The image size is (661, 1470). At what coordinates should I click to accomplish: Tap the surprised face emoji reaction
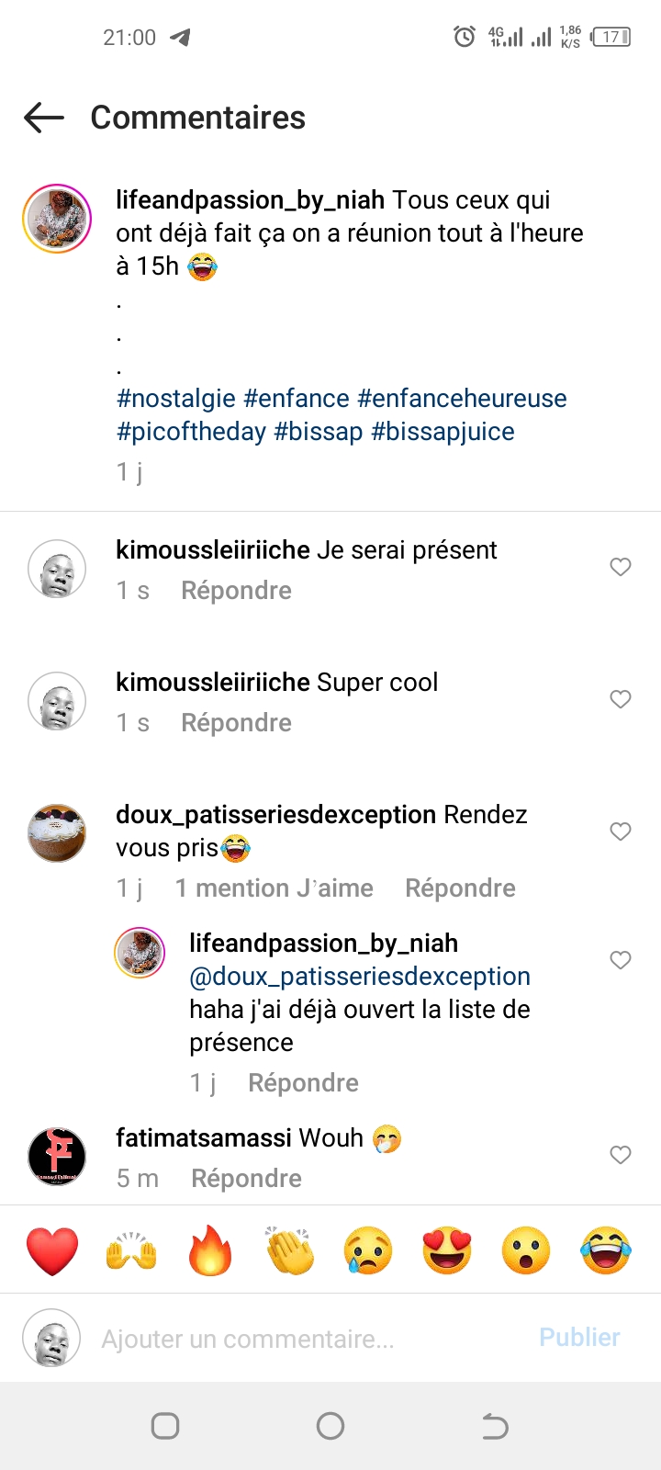(526, 1250)
